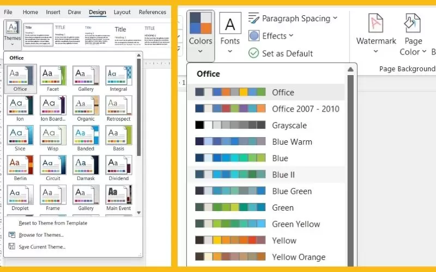Pick the Yellow color scheme
This screenshot has width=436, height=272.
(x=266, y=240)
